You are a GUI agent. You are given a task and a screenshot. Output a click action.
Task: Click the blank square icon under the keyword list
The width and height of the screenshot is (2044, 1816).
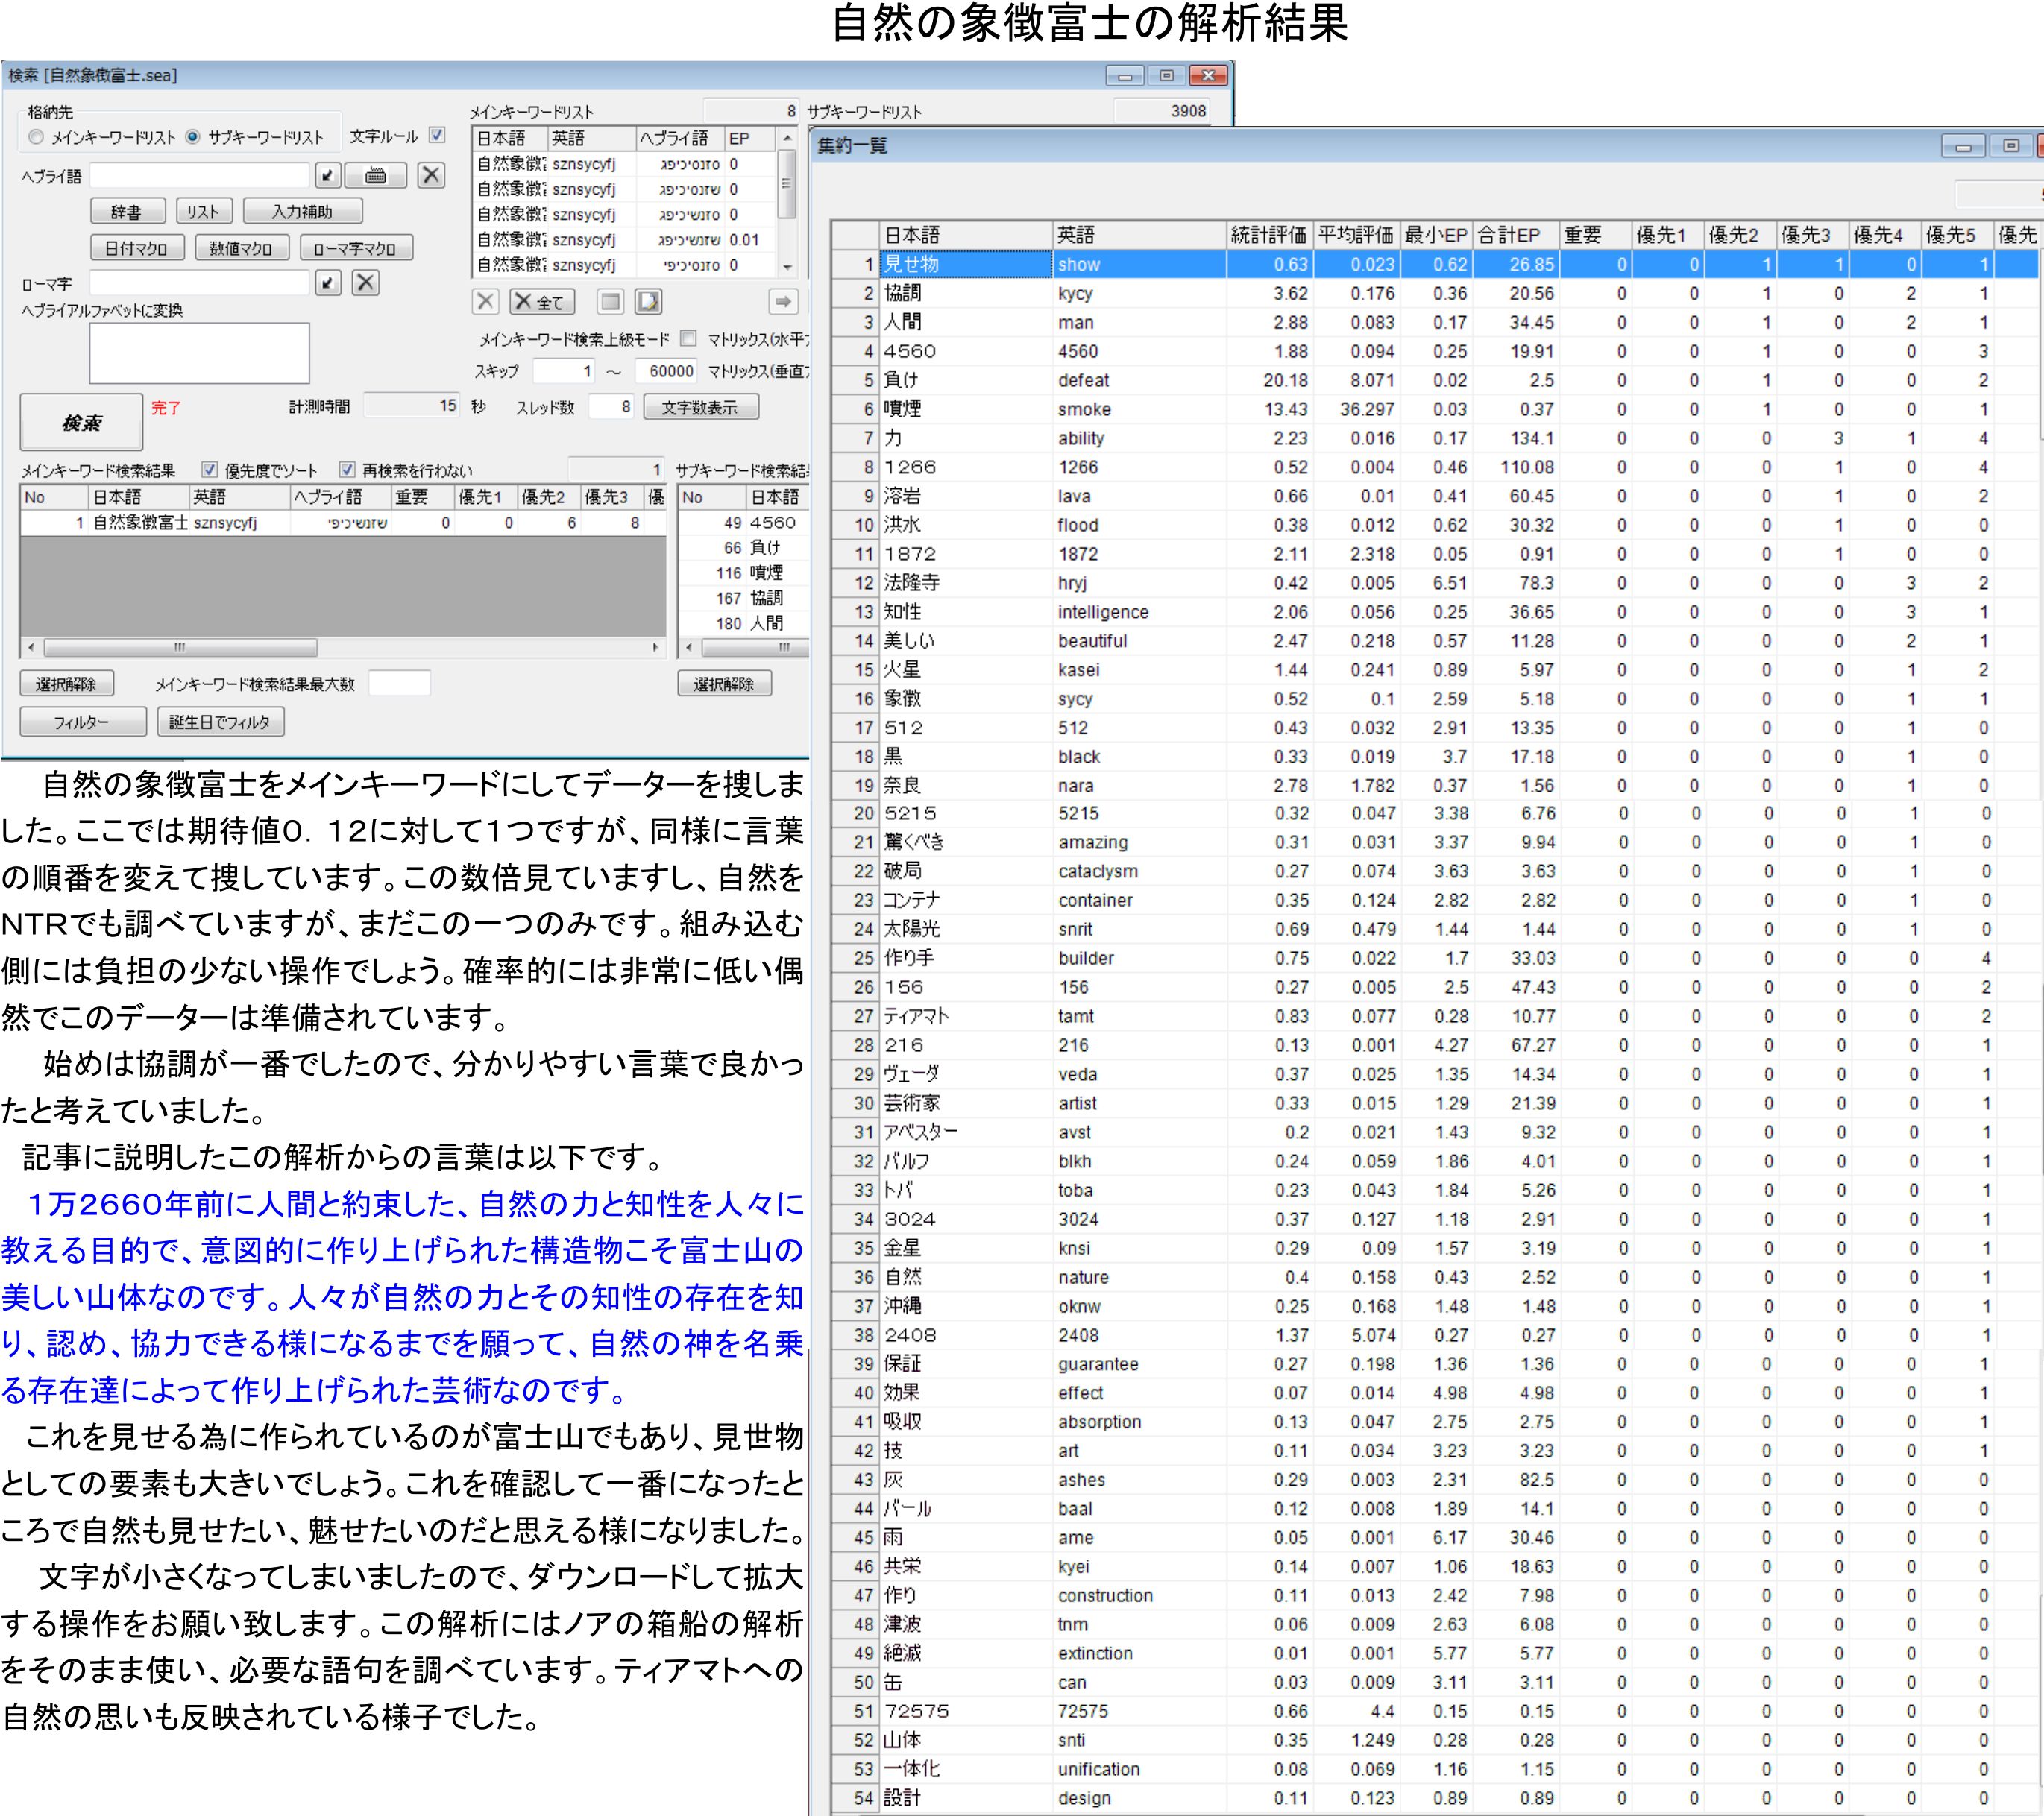[610, 302]
